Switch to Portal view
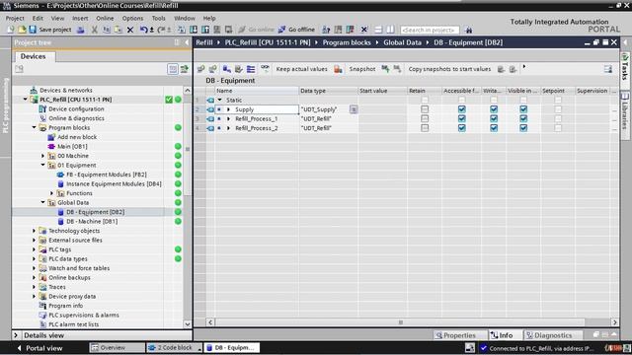The image size is (632, 355). click(x=39, y=348)
